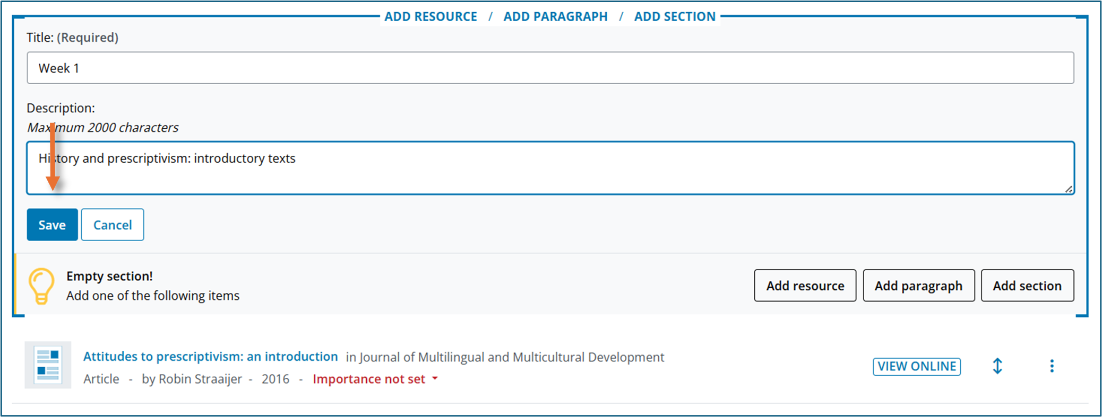Select ADD PARAGRAPH in the top bar
Screen dimensions: 1102x417
tap(555, 16)
